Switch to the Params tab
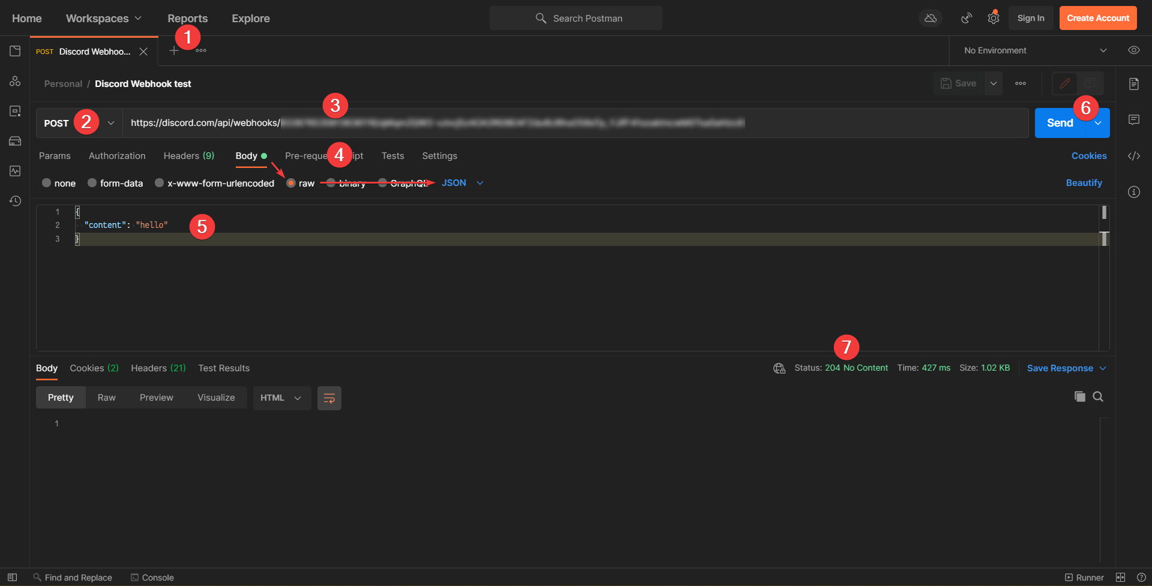Image resolution: width=1152 pixels, height=586 pixels. point(55,156)
